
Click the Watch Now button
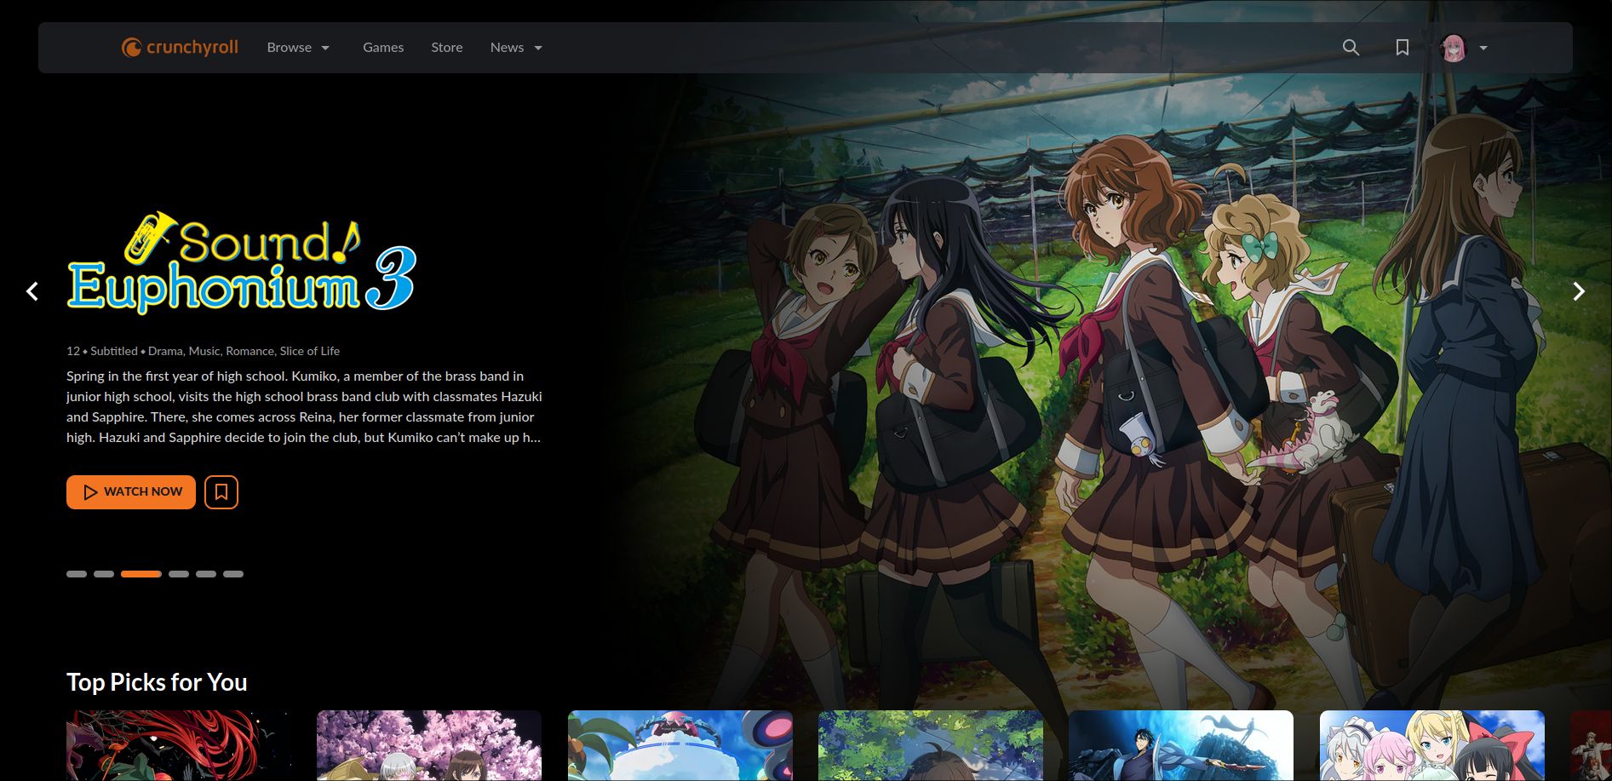131,492
